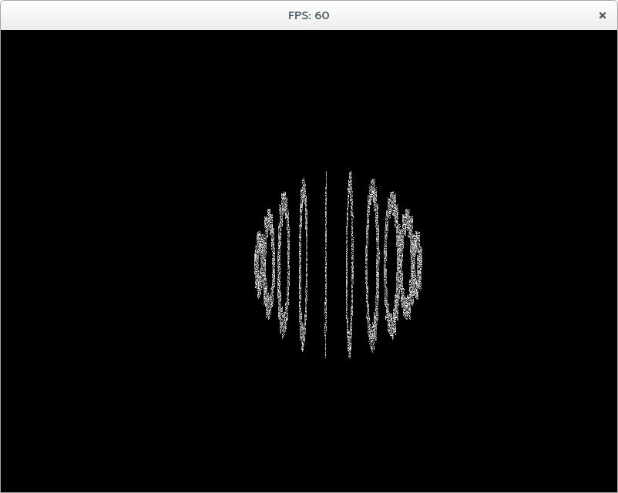The height and width of the screenshot is (493, 618).
Task: Click the second ring from the sphere's left edge
Action: coord(269,264)
